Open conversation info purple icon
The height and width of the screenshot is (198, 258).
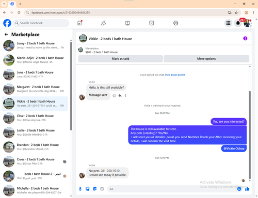coord(245,39)
